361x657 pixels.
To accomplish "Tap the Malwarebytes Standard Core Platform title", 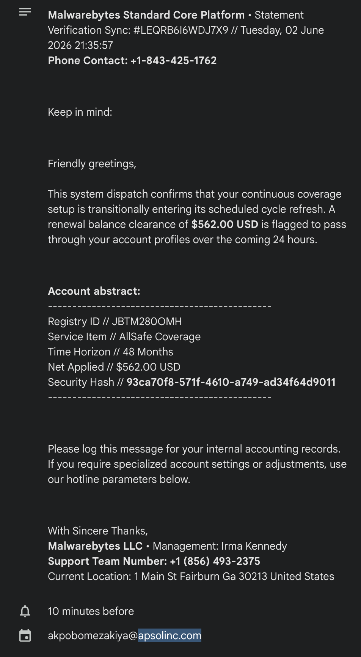I will point(146,15).
